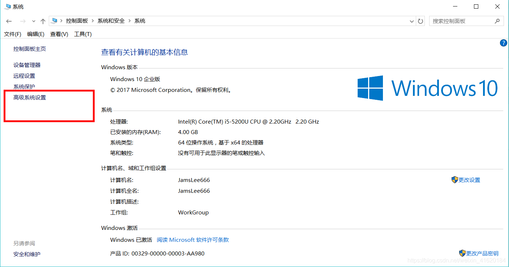
Task: Click shield icon beside 更改产品密钥
Action: click(462, 253)
